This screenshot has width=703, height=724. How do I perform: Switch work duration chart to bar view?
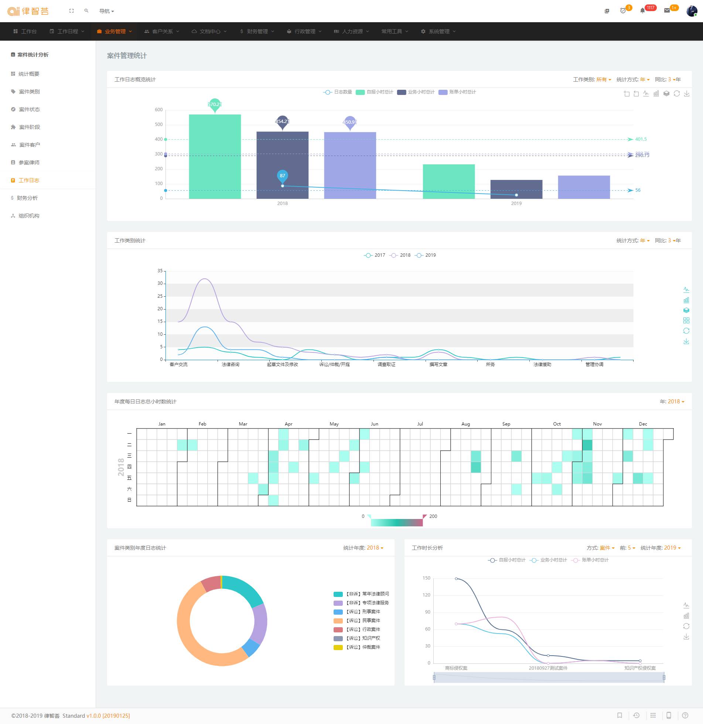[686, 616]
